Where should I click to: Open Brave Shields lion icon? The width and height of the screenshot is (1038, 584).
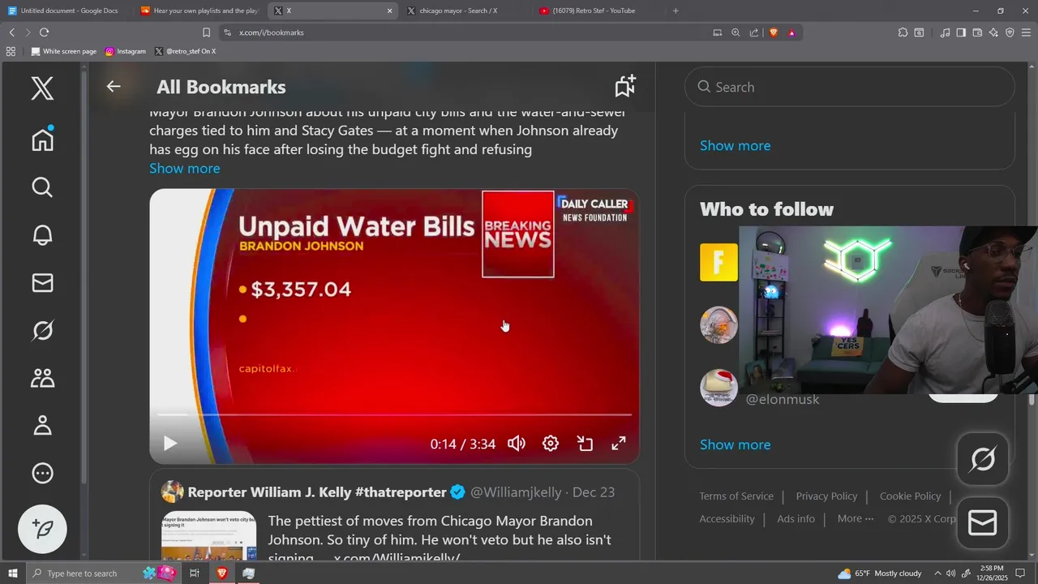(773, 32)
